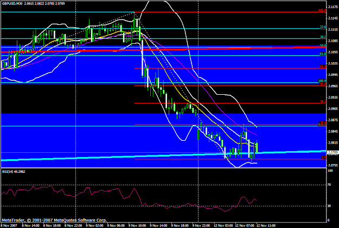Click the cyan 50.0 Fibonacci label

[323, 45]
